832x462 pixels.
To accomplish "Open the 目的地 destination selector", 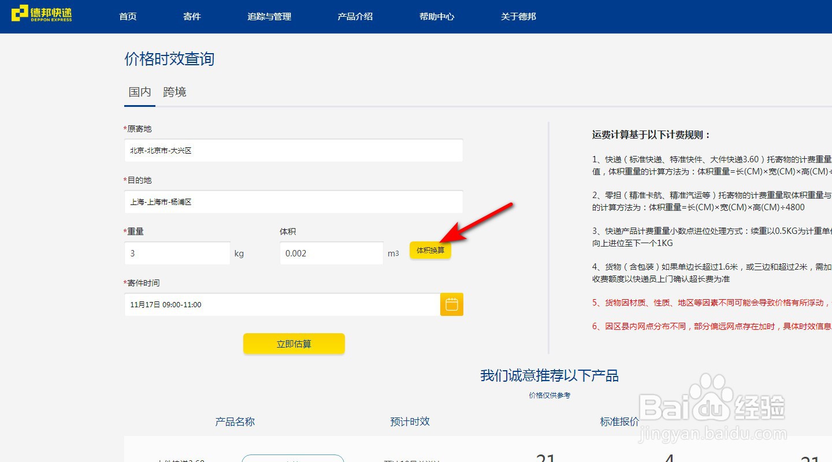I will coord(294,202).
